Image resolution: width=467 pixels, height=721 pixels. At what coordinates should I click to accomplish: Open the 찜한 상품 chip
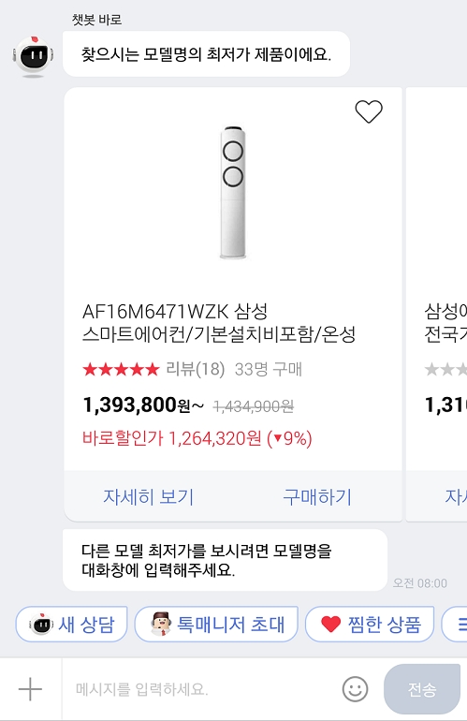click(370, 624)
